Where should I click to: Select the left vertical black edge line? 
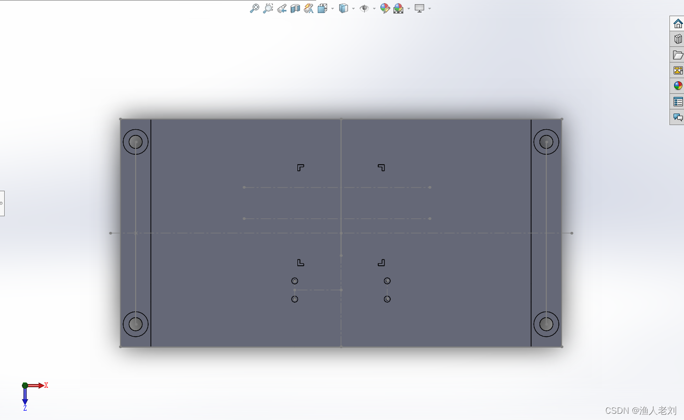click(151, 233)
